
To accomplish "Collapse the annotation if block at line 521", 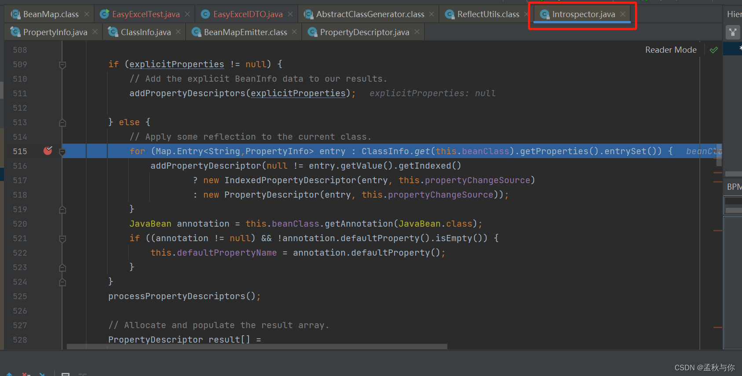I will tap(62, 239).
